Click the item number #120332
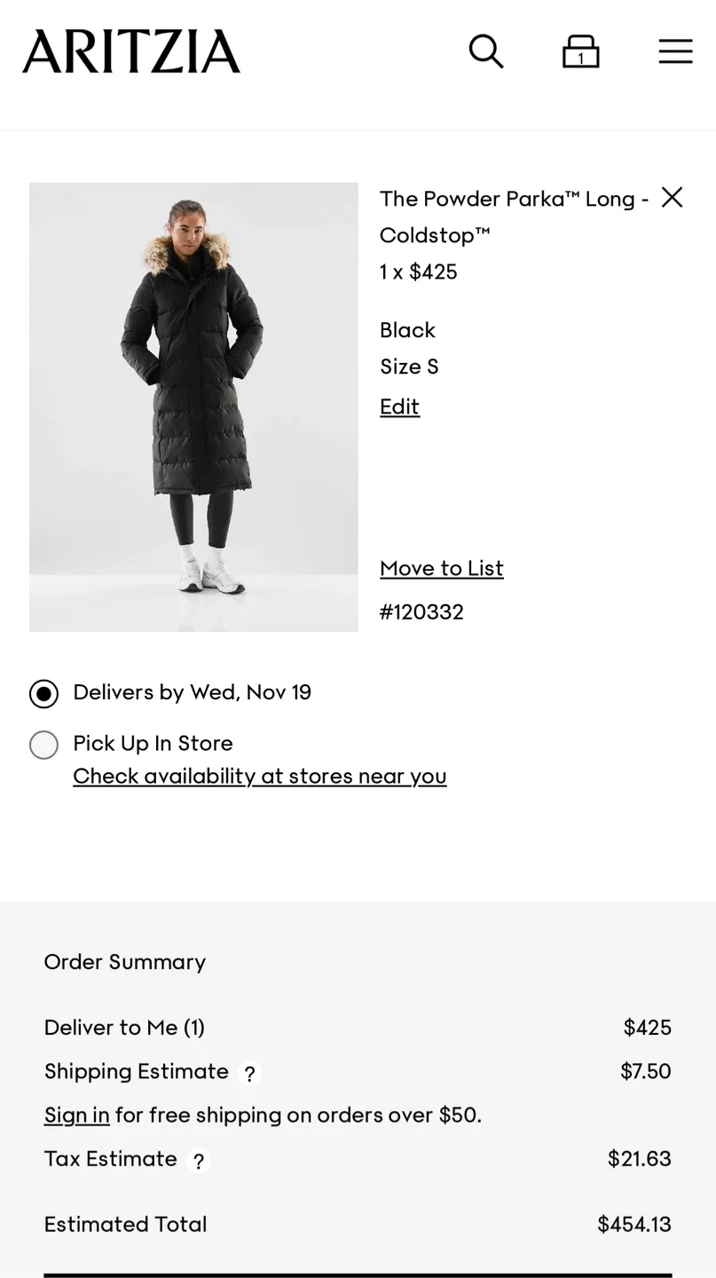The image size is (716, 1278). pyautogui.click(x=421, y=611)
